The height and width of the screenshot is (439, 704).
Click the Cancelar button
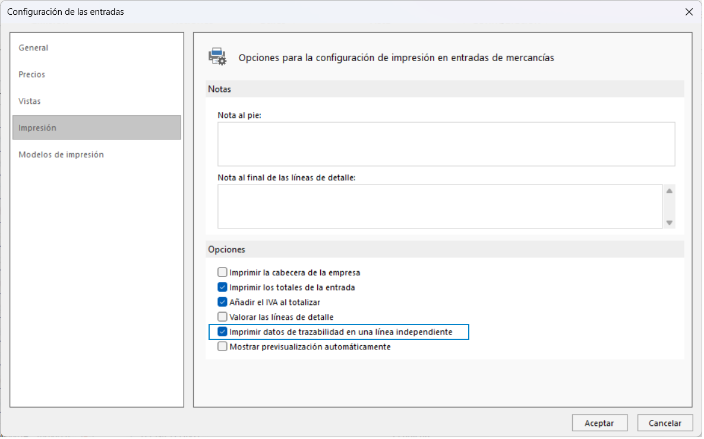[x=665, y=424]
